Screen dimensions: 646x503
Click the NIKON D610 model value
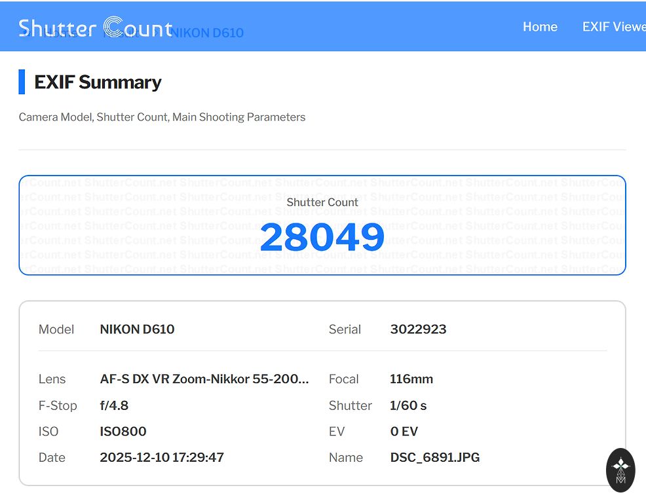(137, 329)
